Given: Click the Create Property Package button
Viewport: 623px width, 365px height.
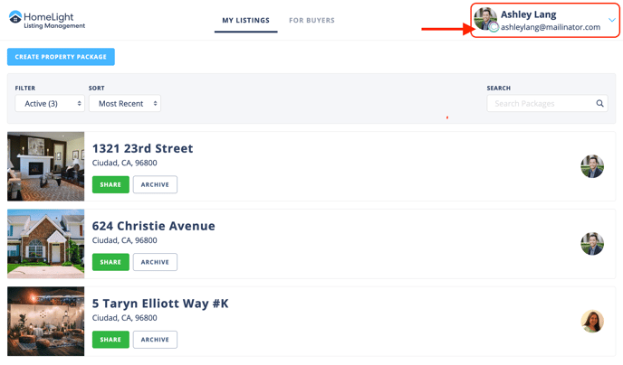Looking at the screenshot, I should tap(61, 57).
